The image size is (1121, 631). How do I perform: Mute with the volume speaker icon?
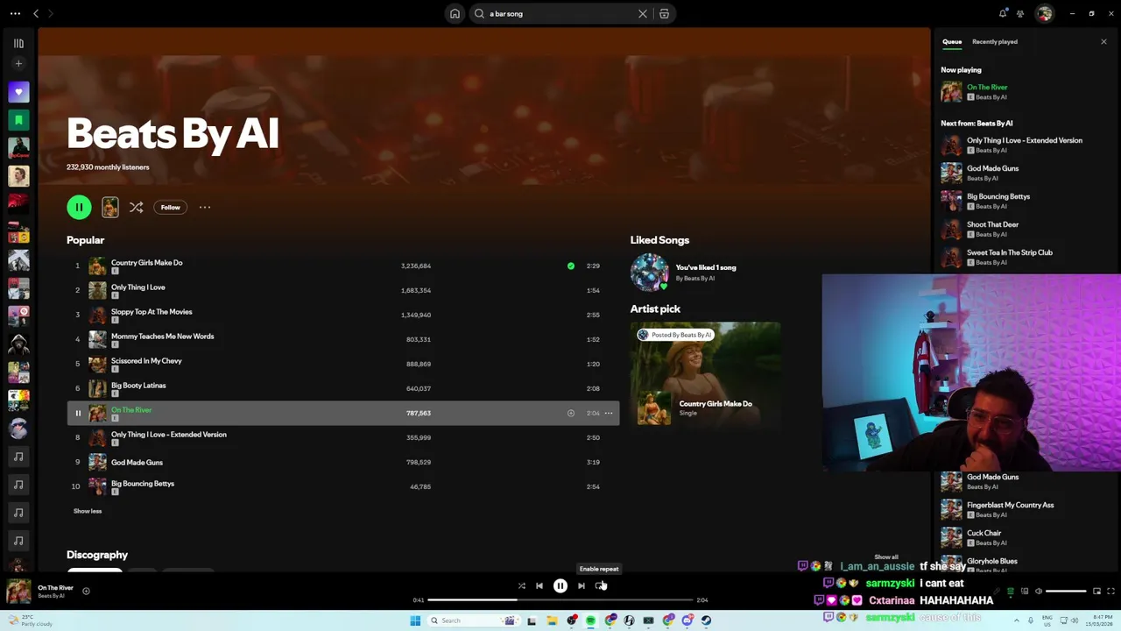click(x=1039, y=592)
